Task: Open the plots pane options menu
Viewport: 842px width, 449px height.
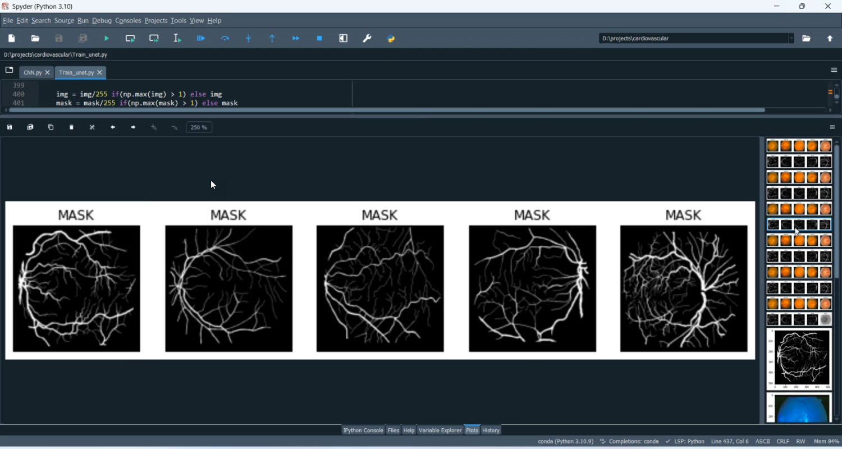Action: (832, 128)
